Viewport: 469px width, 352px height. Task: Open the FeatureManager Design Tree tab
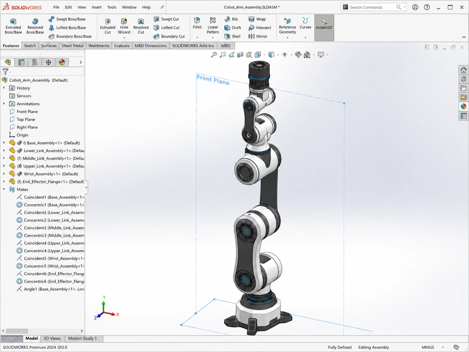[8, 62]
